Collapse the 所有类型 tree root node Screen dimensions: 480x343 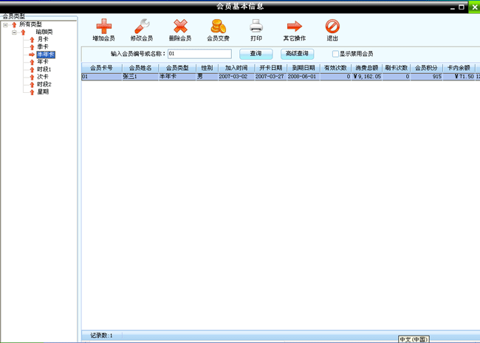[6, 24]
